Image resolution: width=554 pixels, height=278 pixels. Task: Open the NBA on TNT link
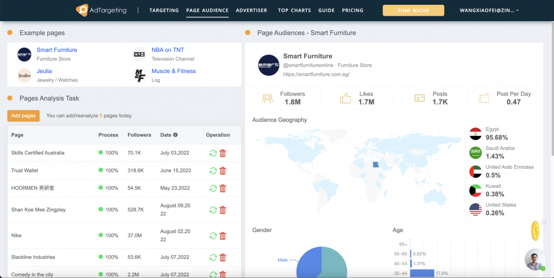pos(168,50)
